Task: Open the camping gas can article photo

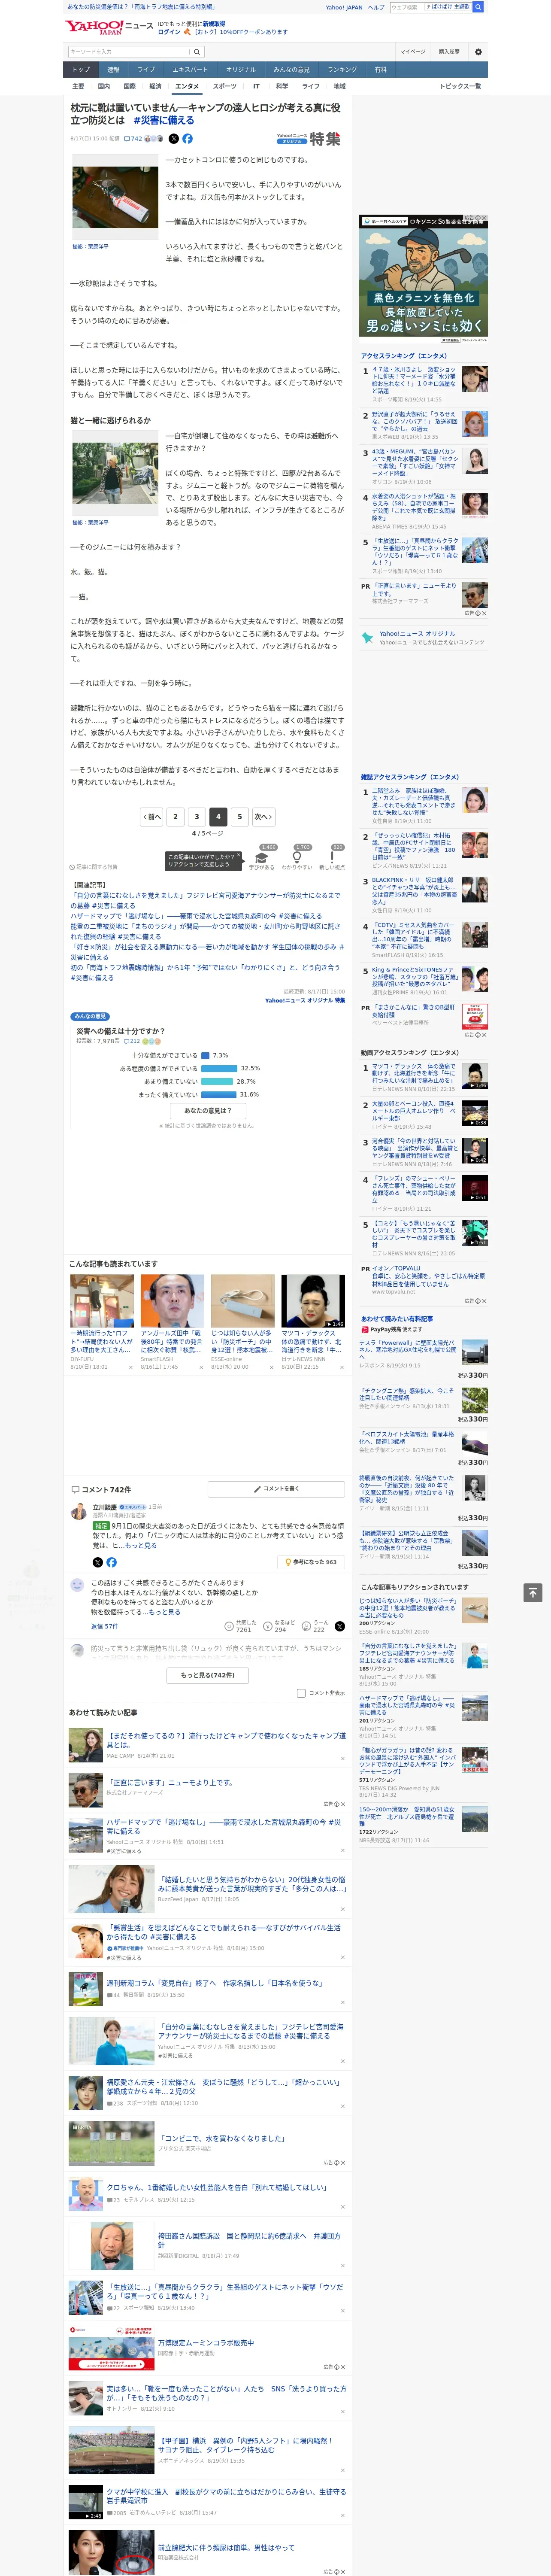Action: 115,197
